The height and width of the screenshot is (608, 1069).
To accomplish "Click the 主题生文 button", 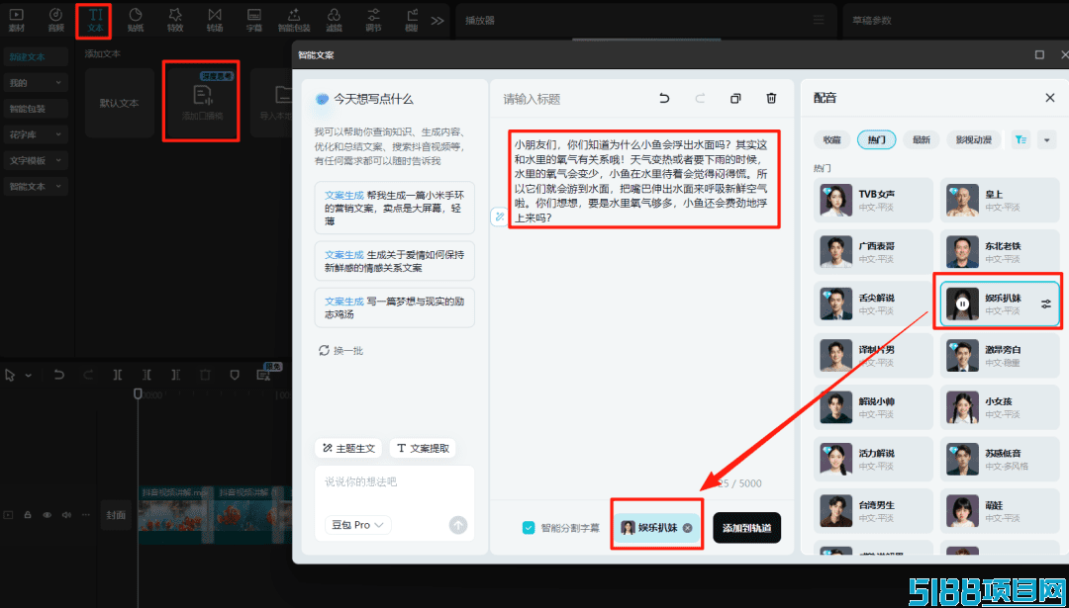I will pyautogui.click(x=348, y=448).
